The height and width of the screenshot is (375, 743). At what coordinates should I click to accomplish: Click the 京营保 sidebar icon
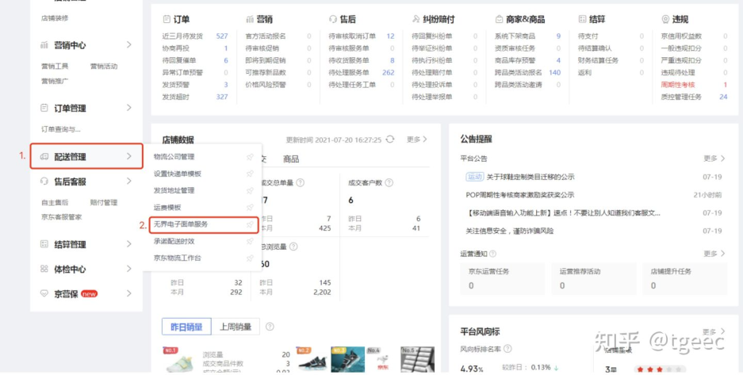pos(44,293)
